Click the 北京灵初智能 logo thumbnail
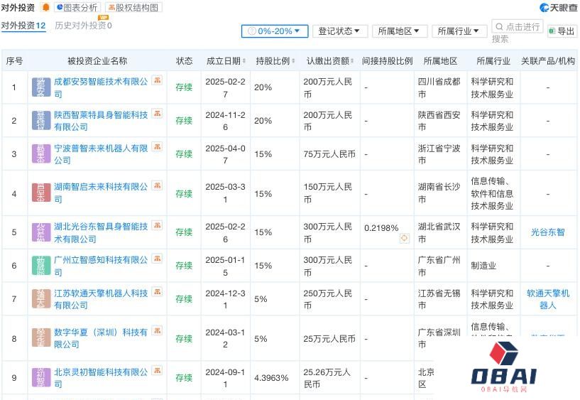Image resolution: width=580 pixels, height=400 pixels. 41,378
